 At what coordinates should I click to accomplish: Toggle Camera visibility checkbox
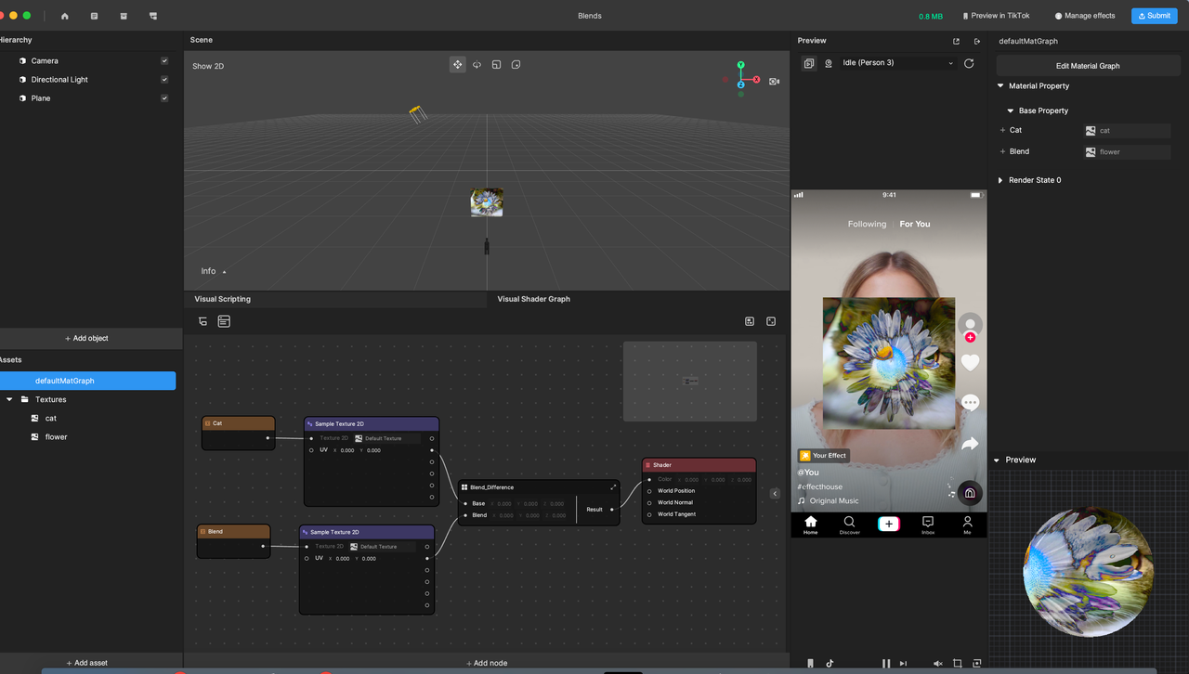(x=164, y=60)
